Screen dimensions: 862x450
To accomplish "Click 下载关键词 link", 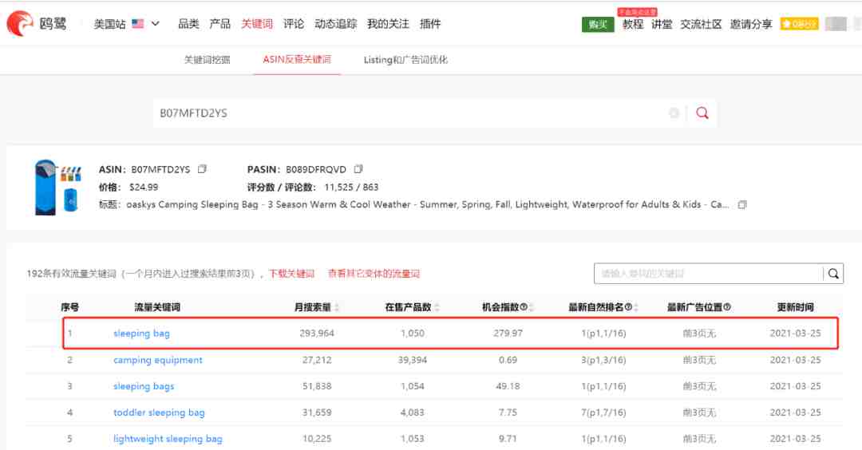I will click(291, 274).
